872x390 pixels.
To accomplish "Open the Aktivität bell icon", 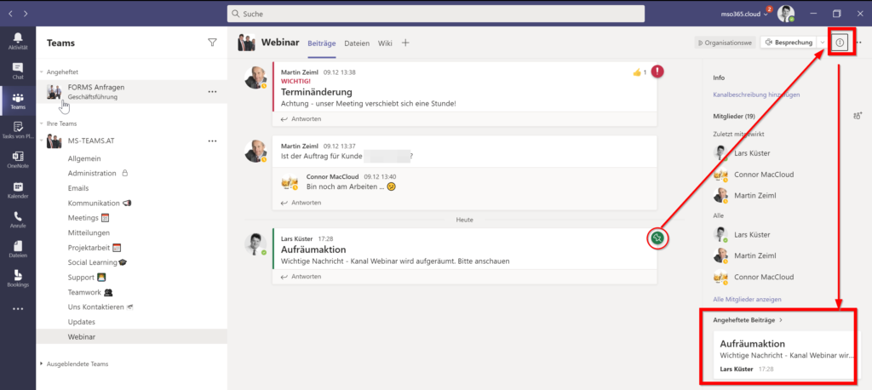I will click(18, 41).
